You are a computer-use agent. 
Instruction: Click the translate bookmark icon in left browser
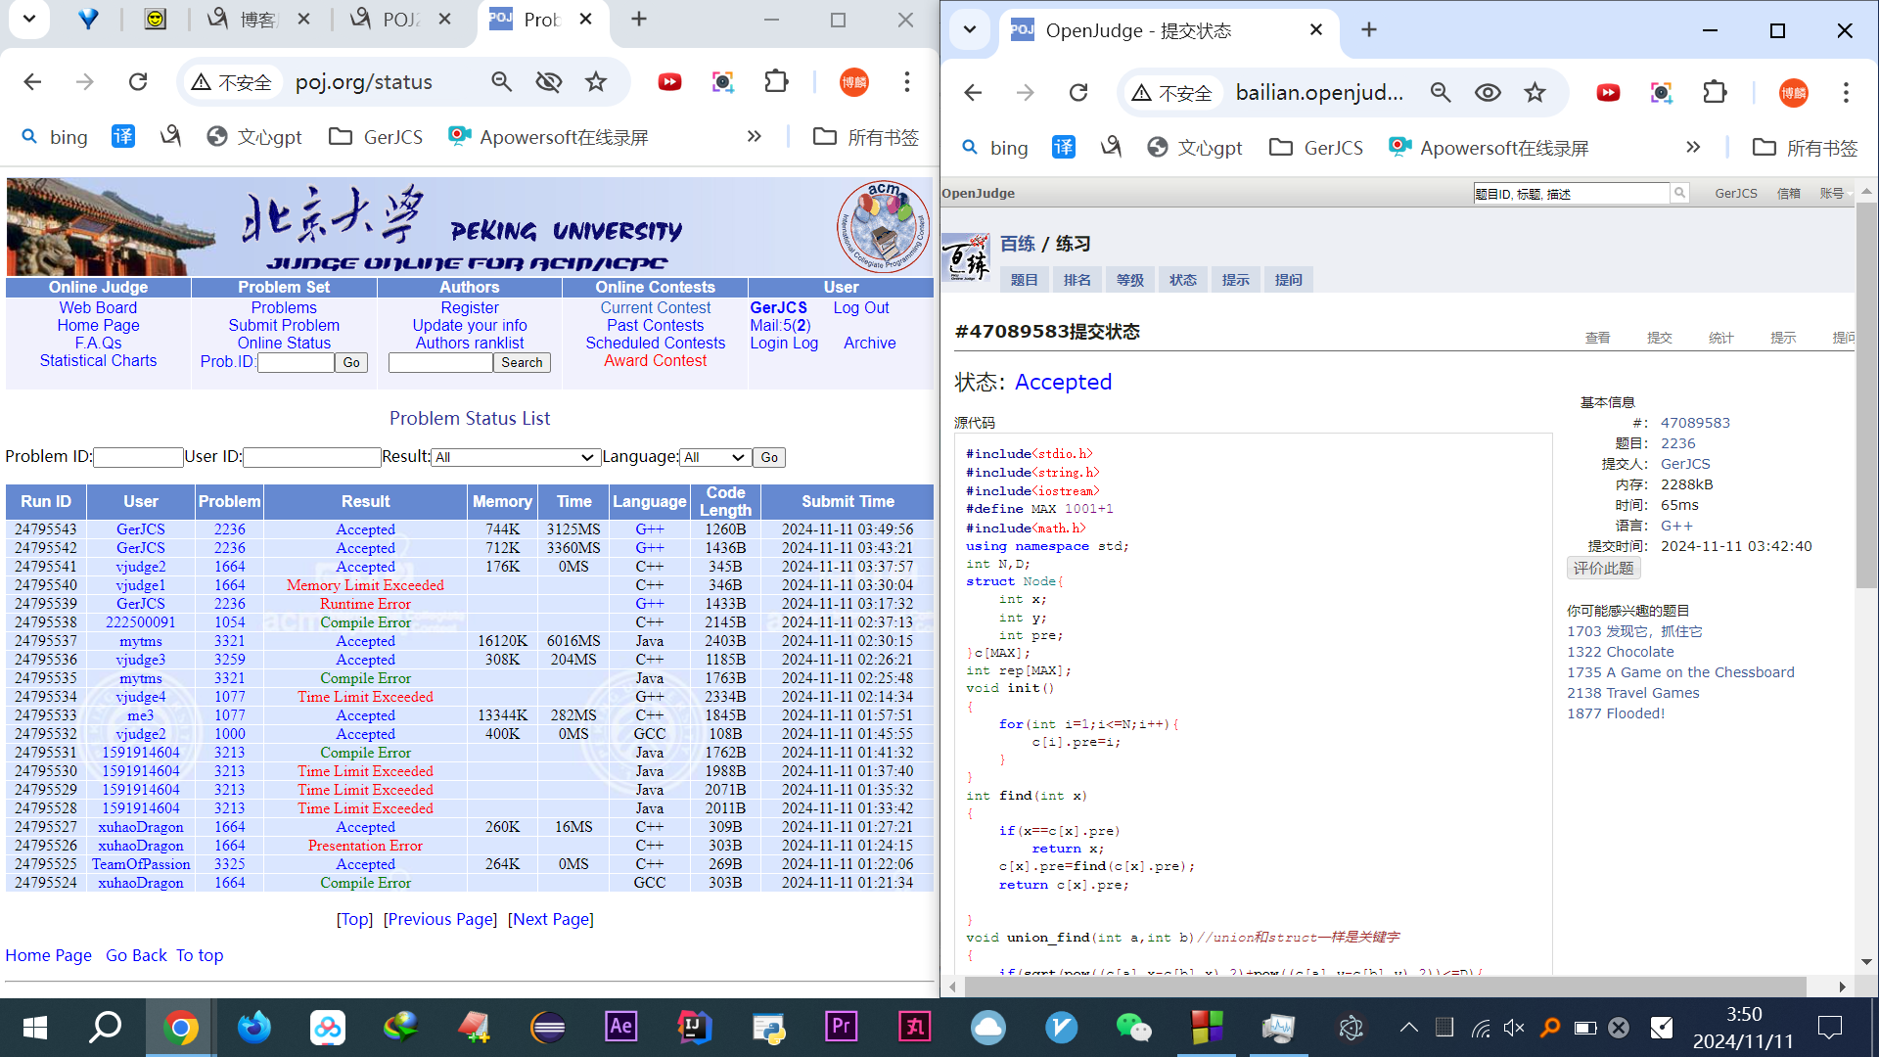point(122,137)
